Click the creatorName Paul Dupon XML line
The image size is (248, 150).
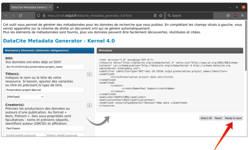click(148, 88)
